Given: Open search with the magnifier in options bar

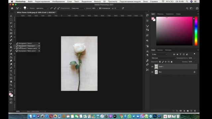Looking at the screenshot, I should tap(187, 8).
